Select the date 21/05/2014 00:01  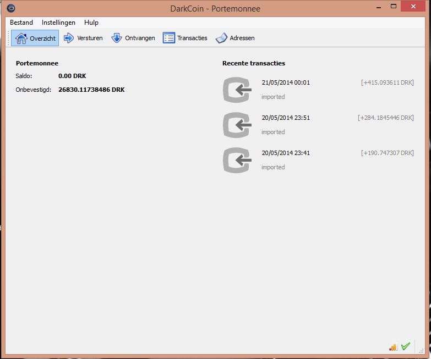[x=286, y=82]
